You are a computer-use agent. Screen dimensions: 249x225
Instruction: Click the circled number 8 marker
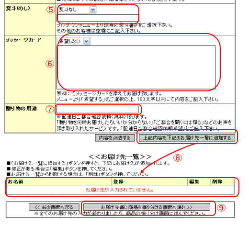178,158
